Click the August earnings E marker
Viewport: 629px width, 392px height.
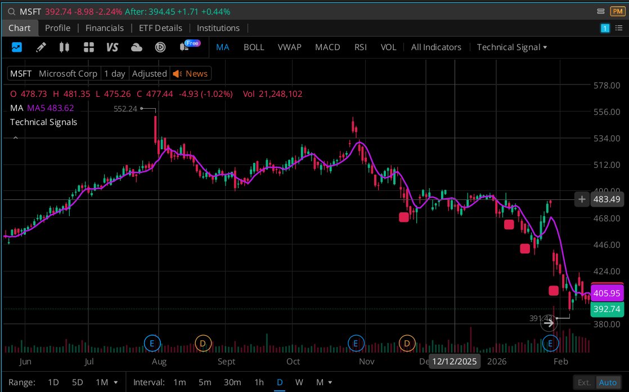(152, 344)
